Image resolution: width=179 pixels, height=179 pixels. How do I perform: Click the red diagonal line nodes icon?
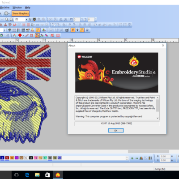point(27,35)
